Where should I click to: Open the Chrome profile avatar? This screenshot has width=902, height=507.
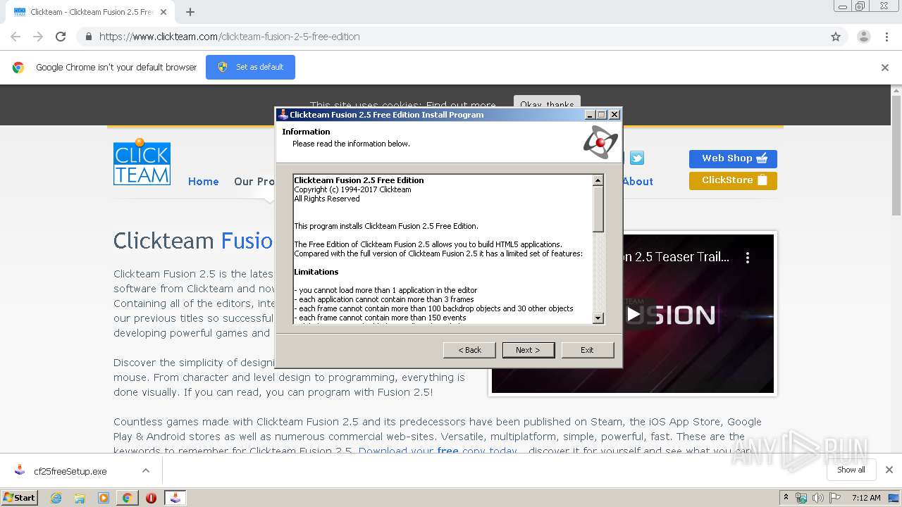863,37
